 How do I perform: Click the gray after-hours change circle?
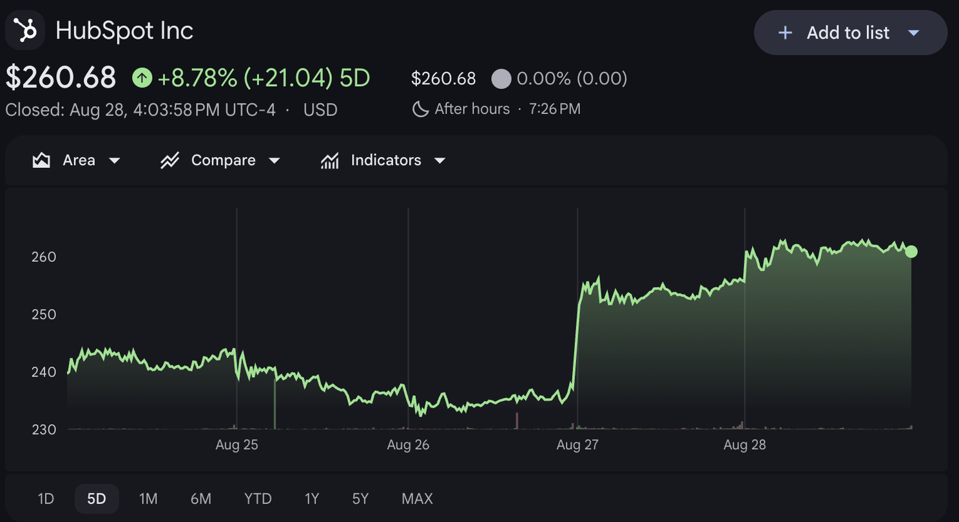coord(501,79)
